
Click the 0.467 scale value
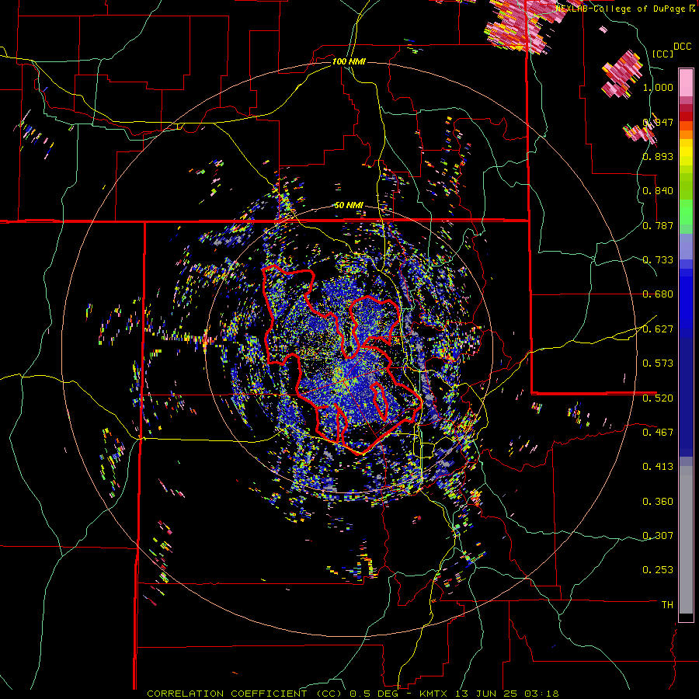click(658, 432)
